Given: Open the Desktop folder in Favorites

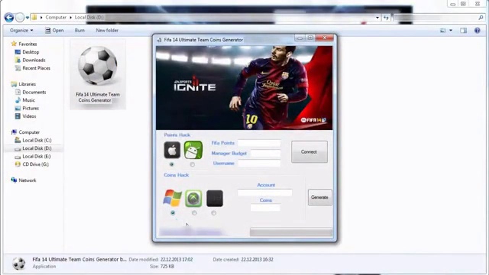Looking at the screenshot, I should [27, 52].
